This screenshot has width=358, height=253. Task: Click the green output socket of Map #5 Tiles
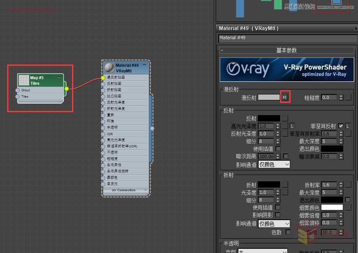point(66,89)
